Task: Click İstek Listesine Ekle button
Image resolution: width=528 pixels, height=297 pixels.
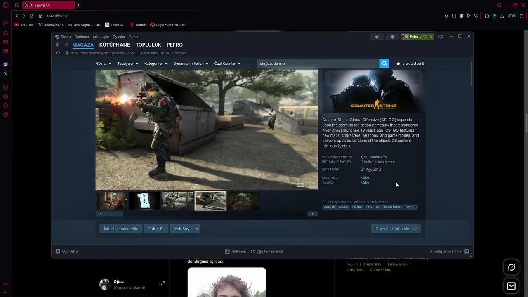Action: pyautogui.click(x=121, y=229)
